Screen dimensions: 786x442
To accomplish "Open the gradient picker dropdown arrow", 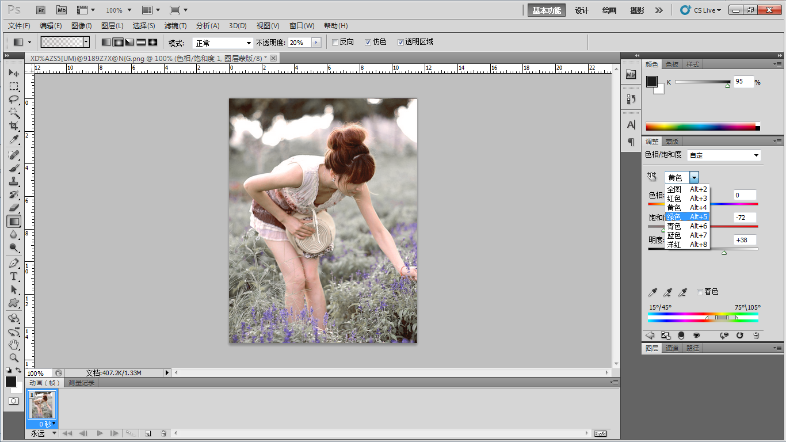I will (86, 42).
